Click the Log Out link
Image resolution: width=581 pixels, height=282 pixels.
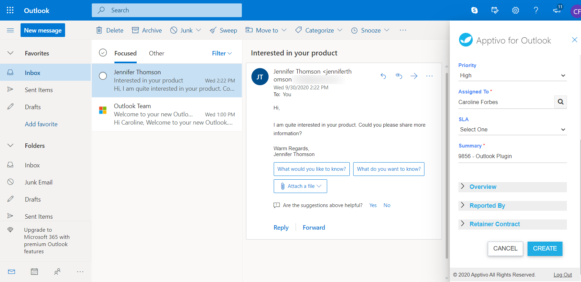[563, 275]
